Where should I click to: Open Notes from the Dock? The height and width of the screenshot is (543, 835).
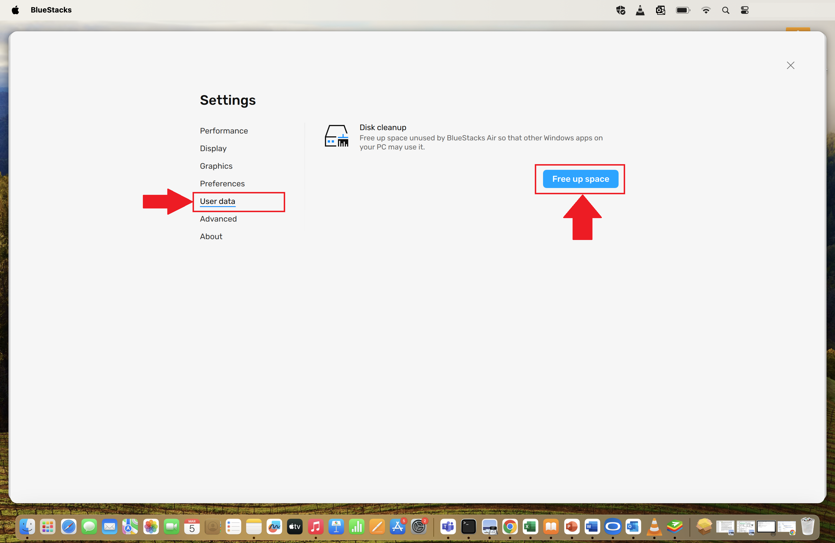click(x=254, y=527)
